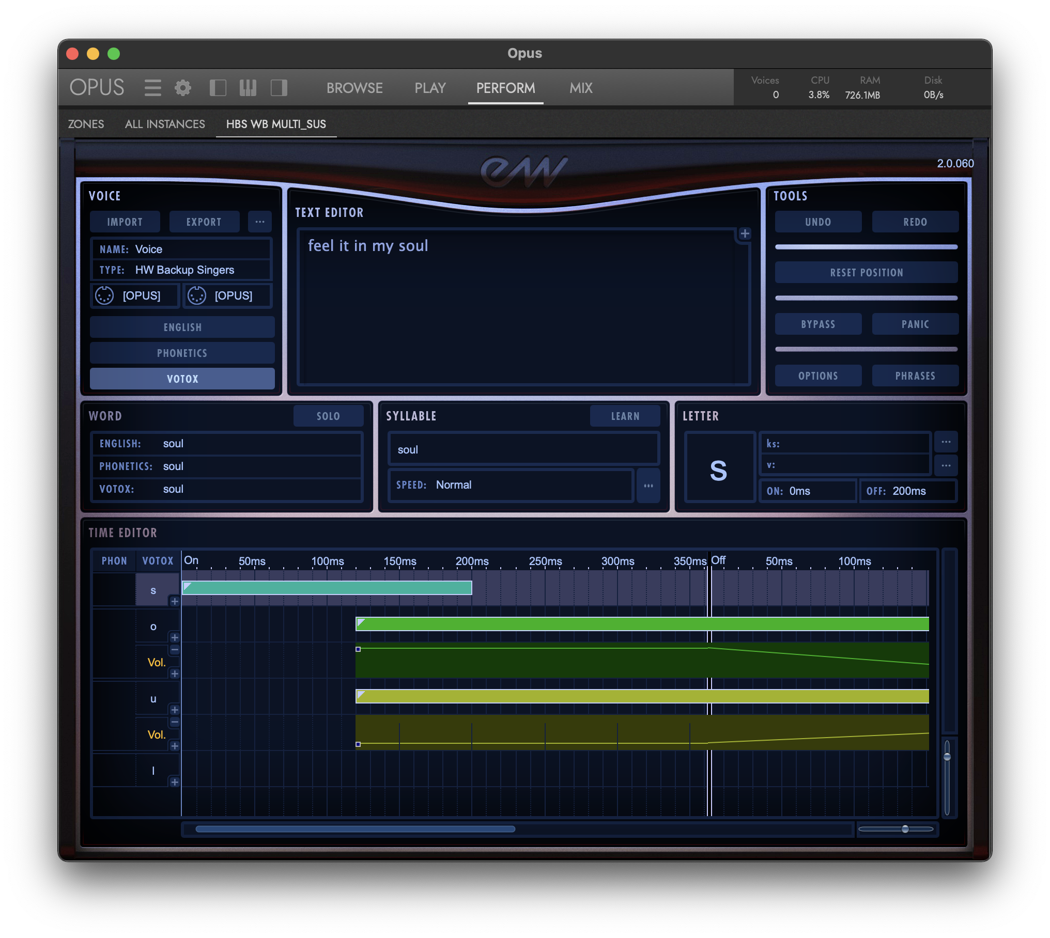Click the plus icon beside the s phoneme
This screenshot has width=1050, height=938.
[175, 601]
